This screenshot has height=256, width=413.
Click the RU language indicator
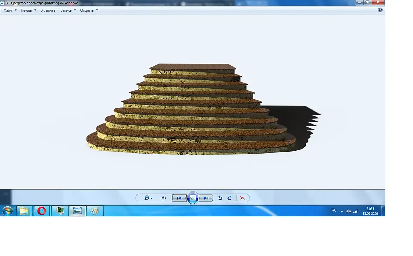tap(334, 211)
